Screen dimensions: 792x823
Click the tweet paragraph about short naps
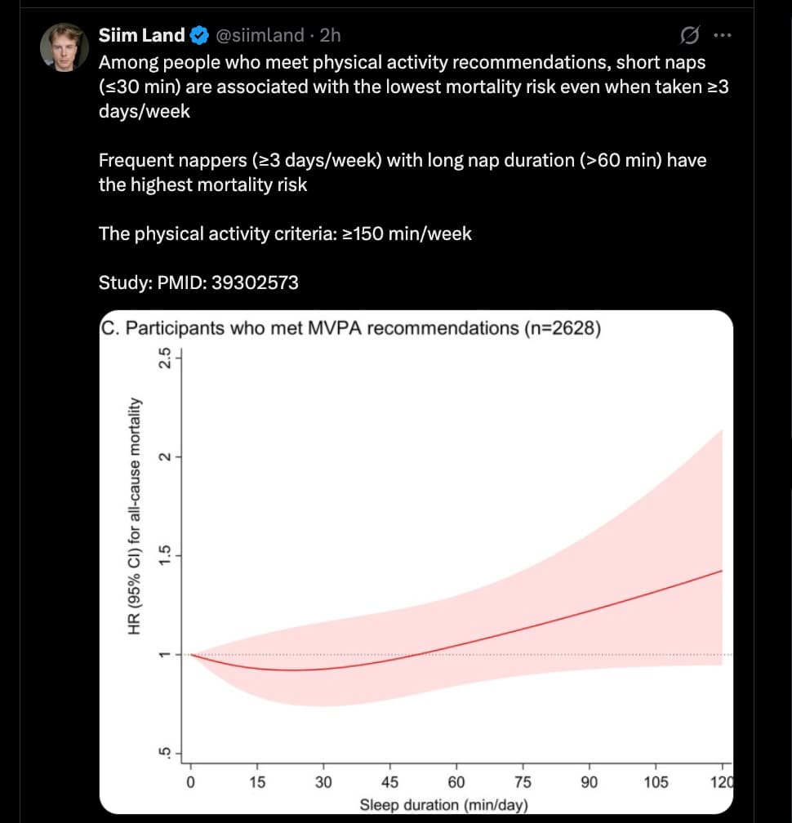[x=408, y=87]
